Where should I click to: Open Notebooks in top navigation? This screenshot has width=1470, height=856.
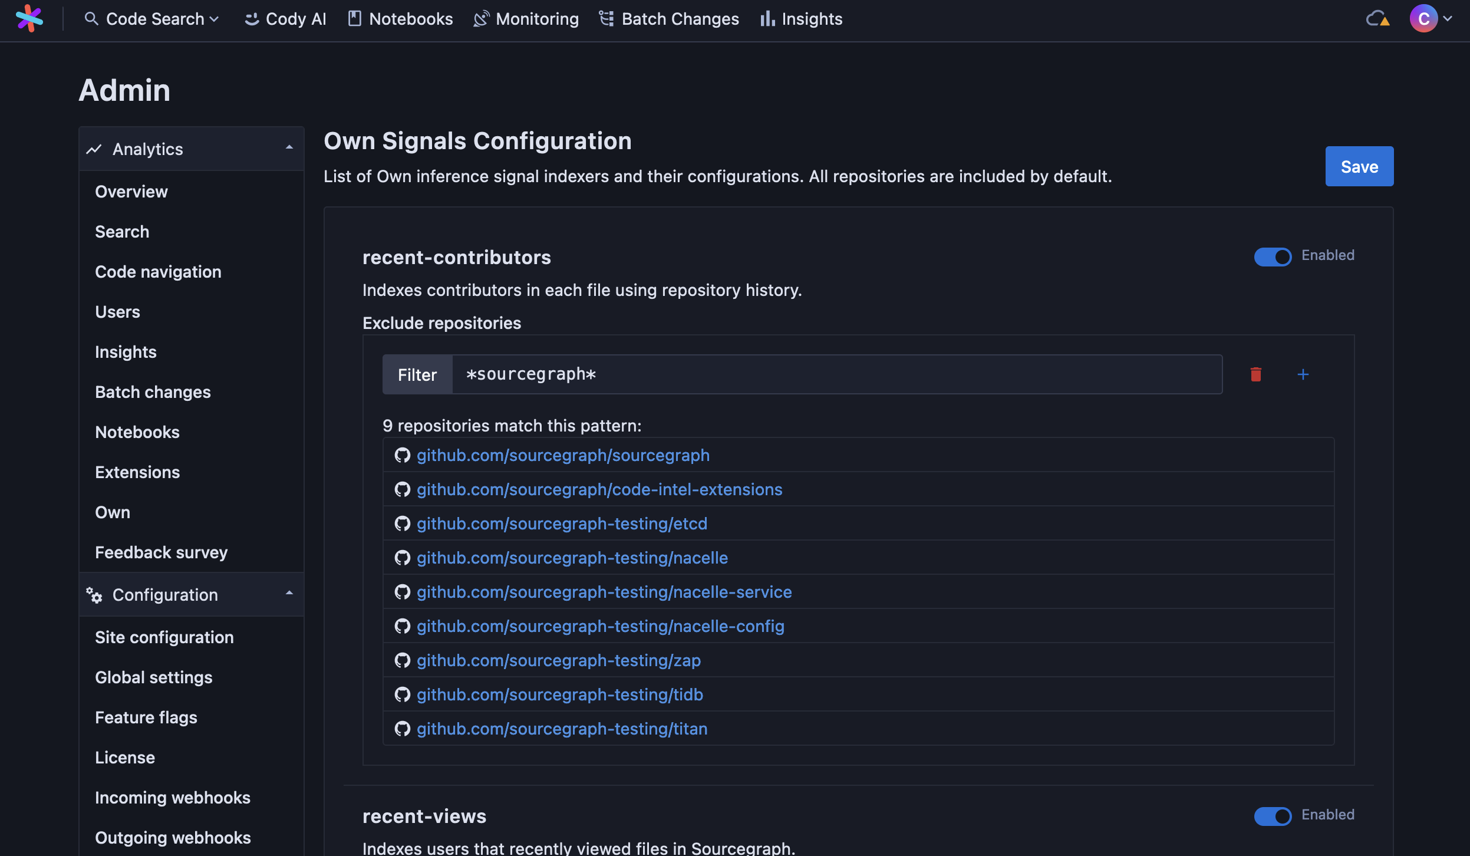pos(401,19)
